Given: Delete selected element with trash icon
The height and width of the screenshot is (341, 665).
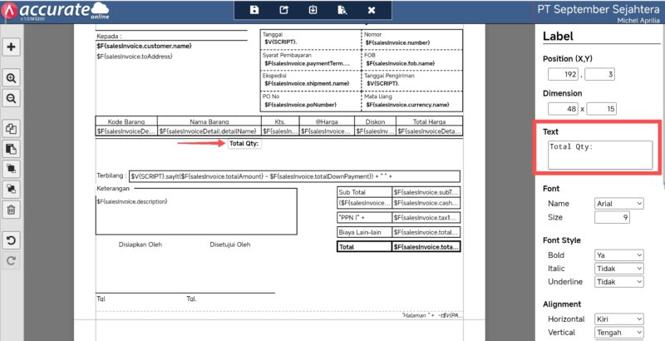Looking at the screenshot, I should click(12, 210).
